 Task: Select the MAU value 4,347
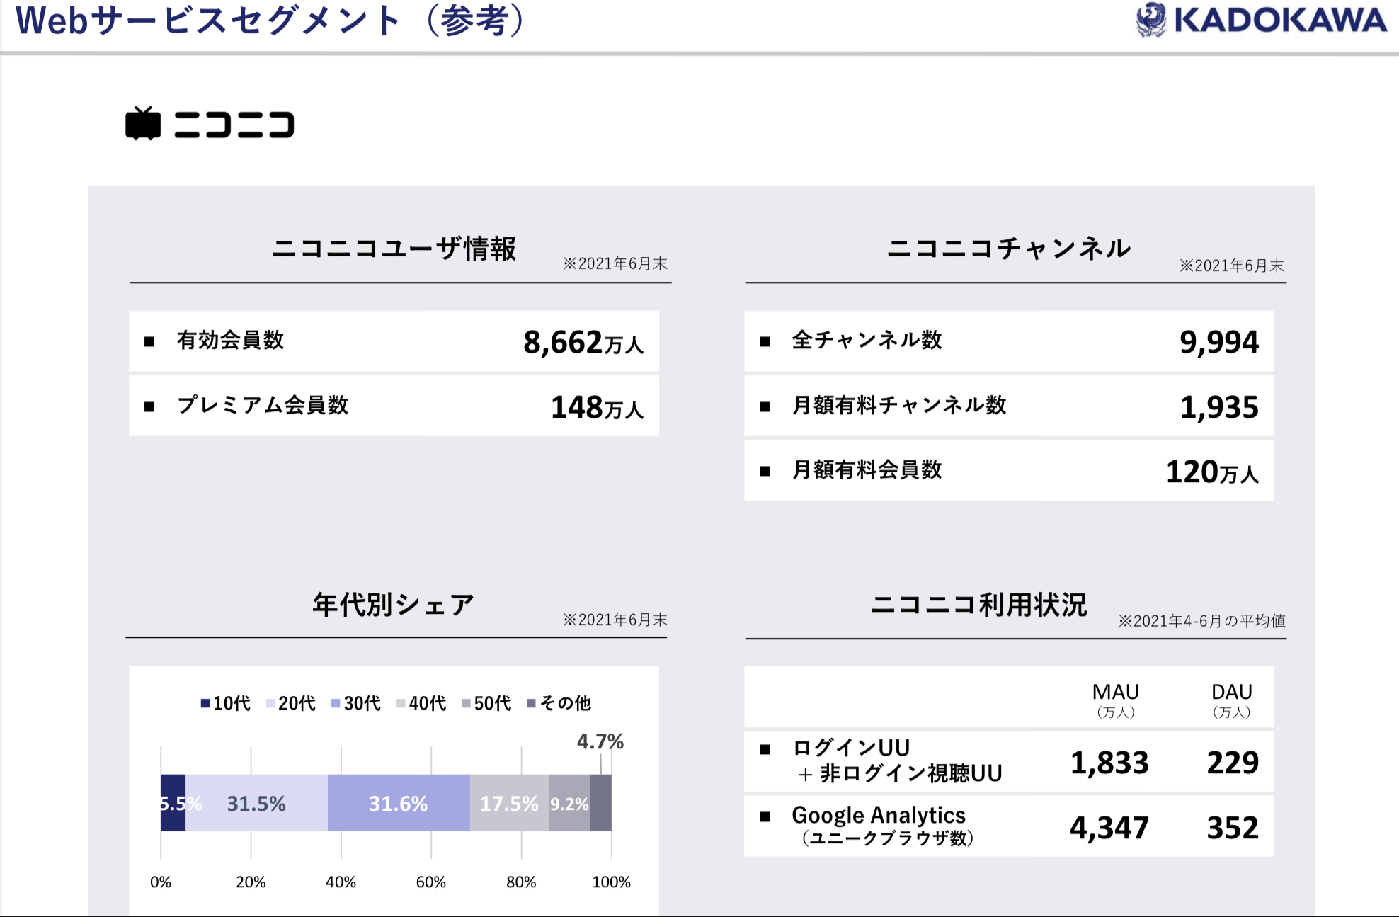pos(1109,828)
